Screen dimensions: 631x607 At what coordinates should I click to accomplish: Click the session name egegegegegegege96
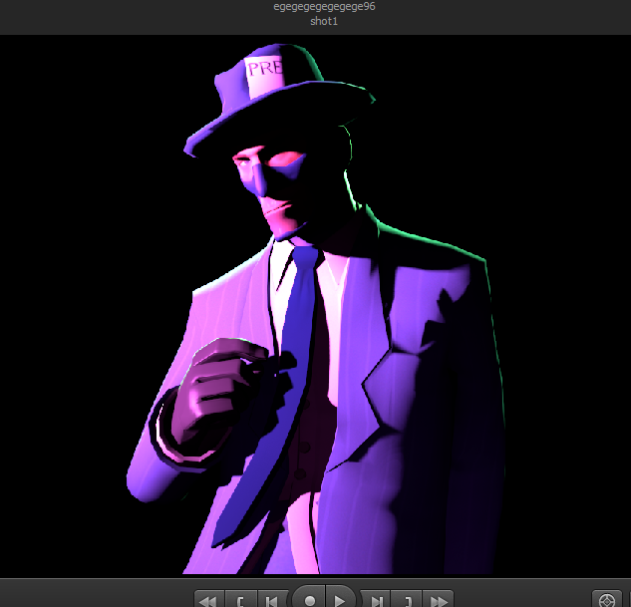click(x=324, y=7)
